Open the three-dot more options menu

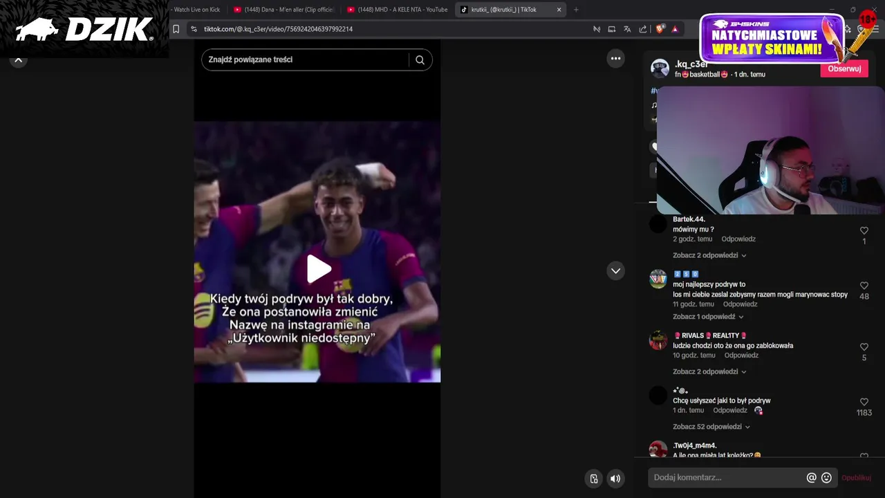point(615,59)
